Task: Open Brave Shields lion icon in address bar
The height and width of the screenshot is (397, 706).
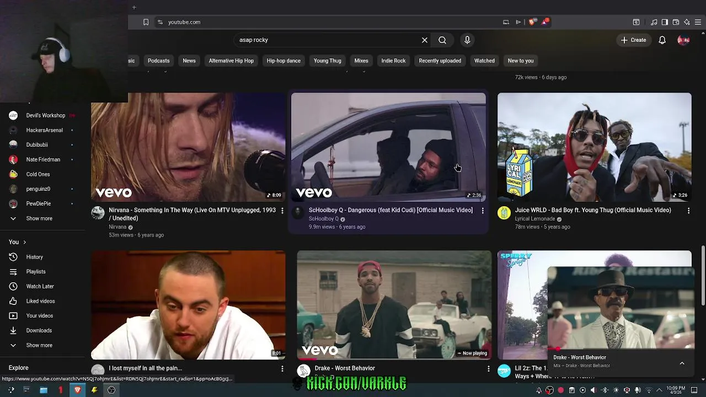Action: click(532, 22)
